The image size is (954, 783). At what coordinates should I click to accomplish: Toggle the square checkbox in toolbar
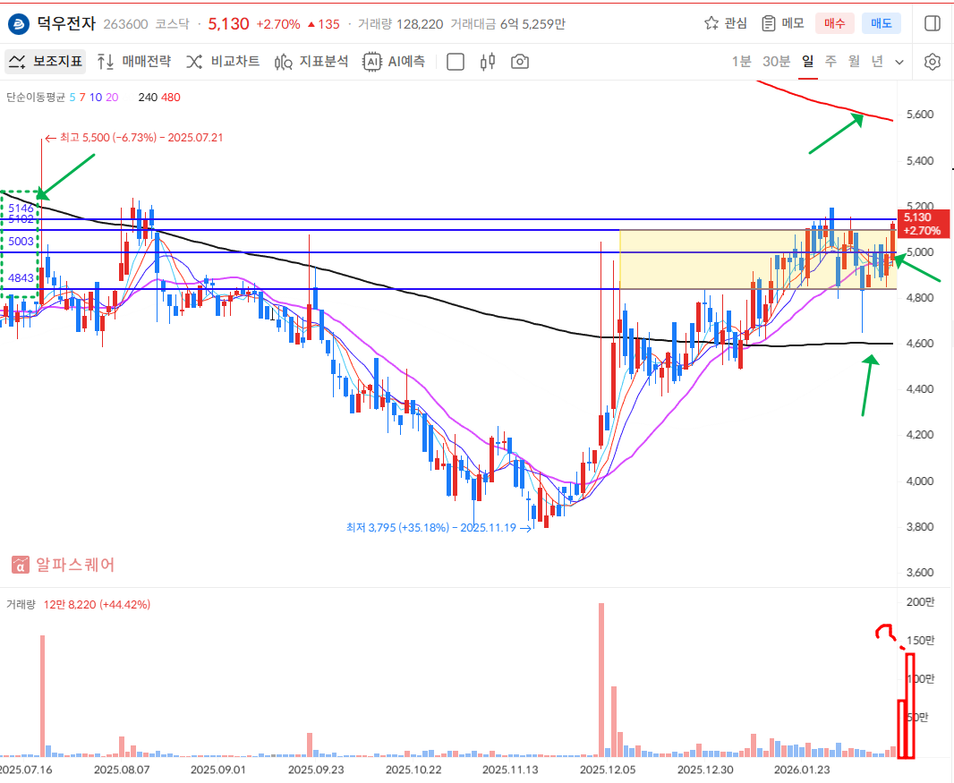456,62
